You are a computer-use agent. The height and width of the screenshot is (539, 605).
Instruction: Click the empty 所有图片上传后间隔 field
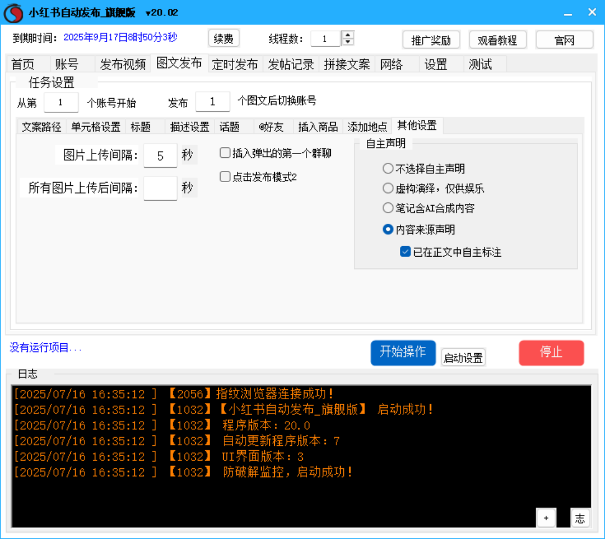click(160, 188)
